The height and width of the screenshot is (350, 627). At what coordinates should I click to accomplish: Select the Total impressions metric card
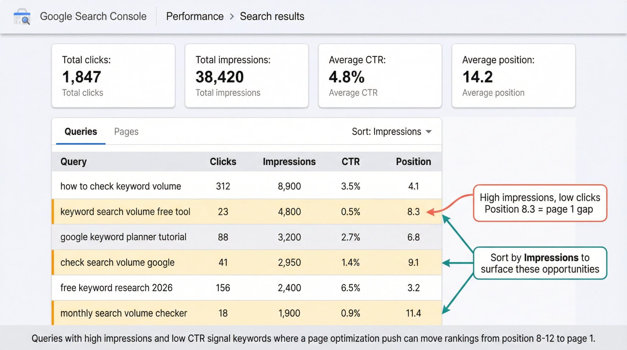[x=247, y=76]
